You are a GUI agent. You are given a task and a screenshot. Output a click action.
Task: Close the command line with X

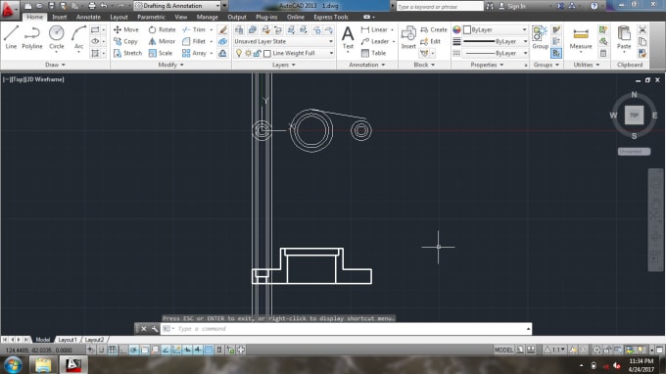pyautogui.click(x=144, y=329)
